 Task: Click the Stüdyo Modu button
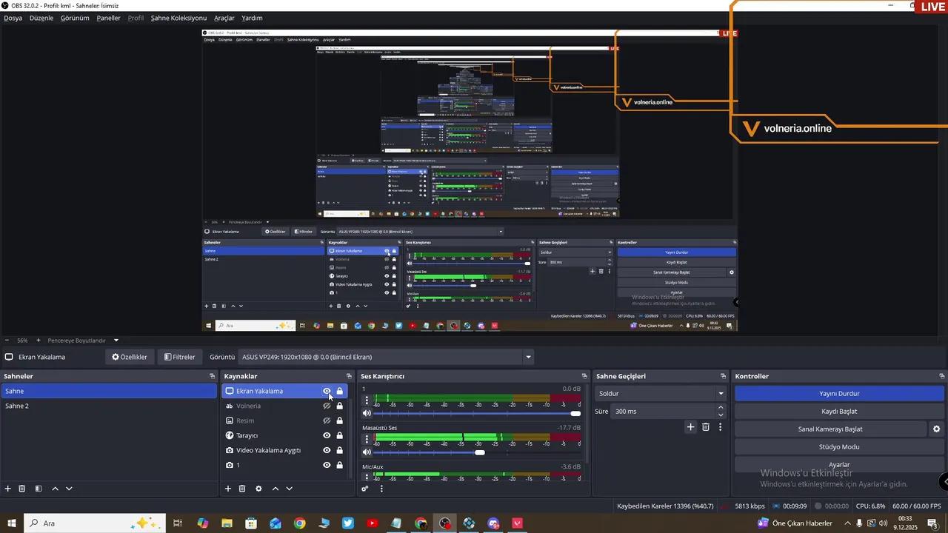pyautogui.click(x=838, y=447)
